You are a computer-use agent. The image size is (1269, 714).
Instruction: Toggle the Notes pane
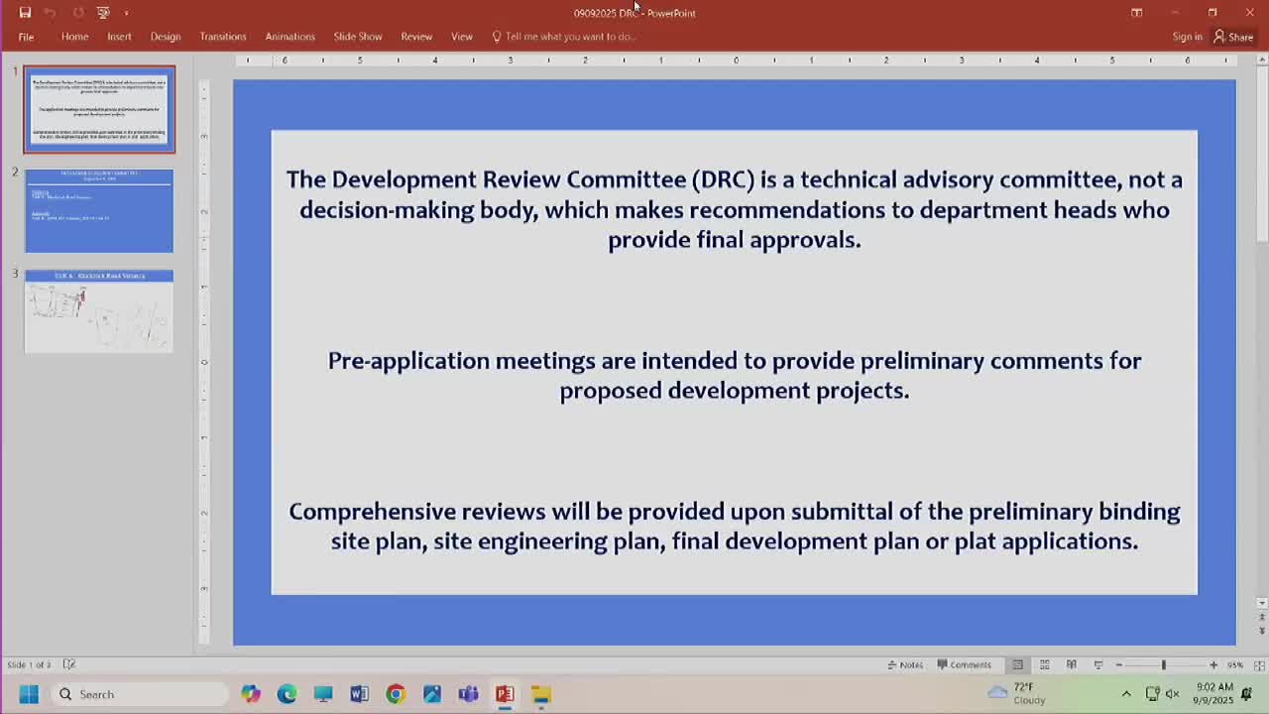tap(904, 664)
